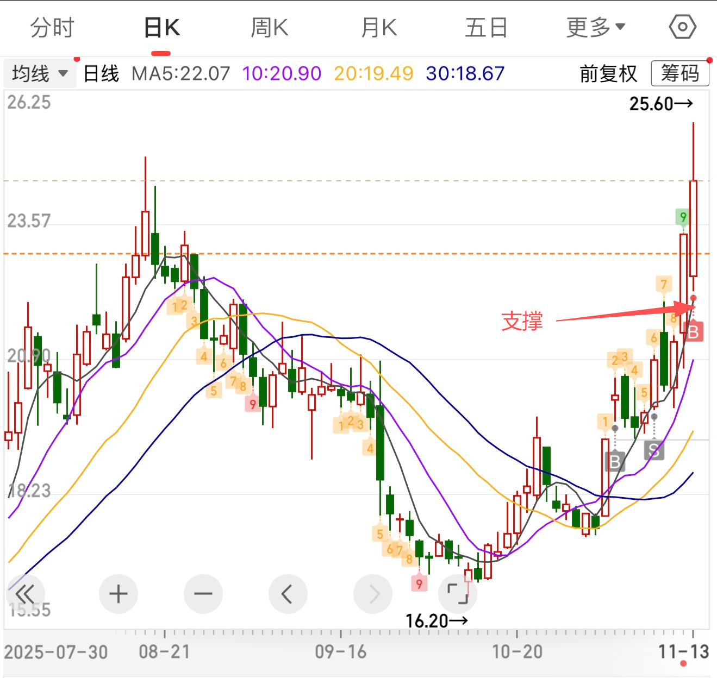Expand the 均线 indicator dropdown
Image resolution: width=717 pixels, height=678 pixels.
coord(40,73)
